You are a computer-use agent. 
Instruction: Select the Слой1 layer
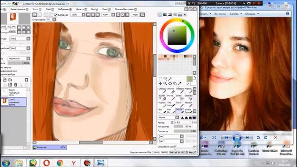tap(13, 92)
